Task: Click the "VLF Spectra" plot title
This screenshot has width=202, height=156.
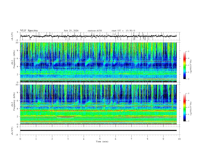Action: (29, 31)
